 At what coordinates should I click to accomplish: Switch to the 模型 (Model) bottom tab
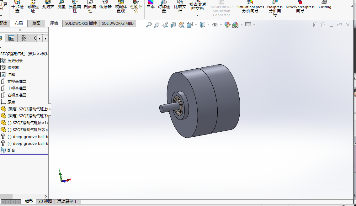pos(29,202)
